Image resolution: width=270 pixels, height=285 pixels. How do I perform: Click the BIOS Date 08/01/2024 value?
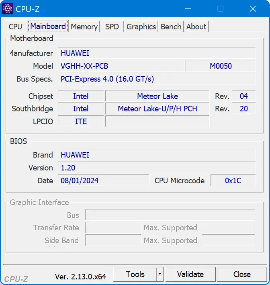[x=103, y=180]
